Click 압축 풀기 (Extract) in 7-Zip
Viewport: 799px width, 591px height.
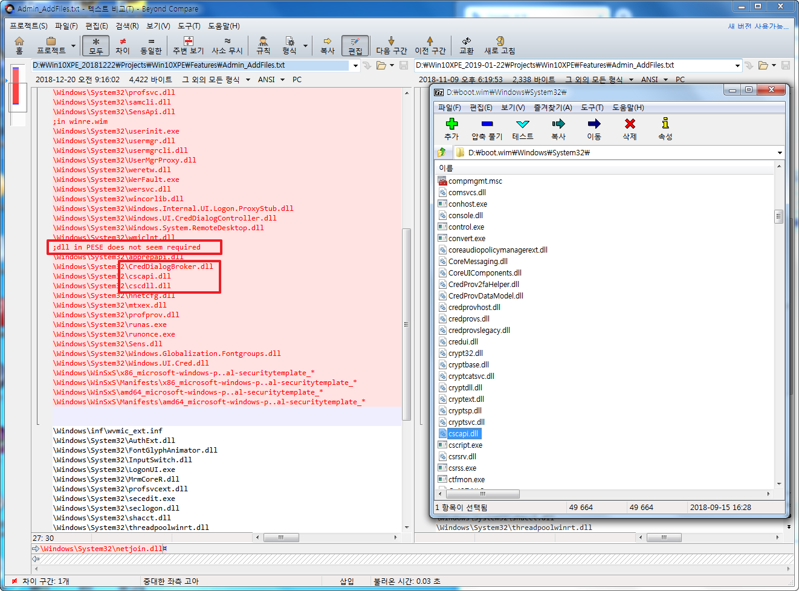click(487, 129)
